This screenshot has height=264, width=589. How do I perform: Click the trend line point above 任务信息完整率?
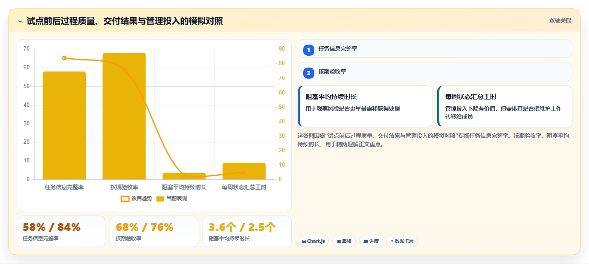tap(64, 58)
